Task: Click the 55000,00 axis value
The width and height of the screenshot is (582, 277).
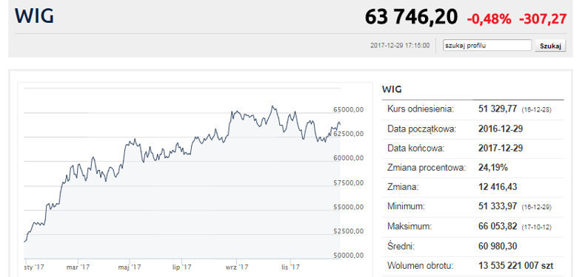Action: pos(348,207)
